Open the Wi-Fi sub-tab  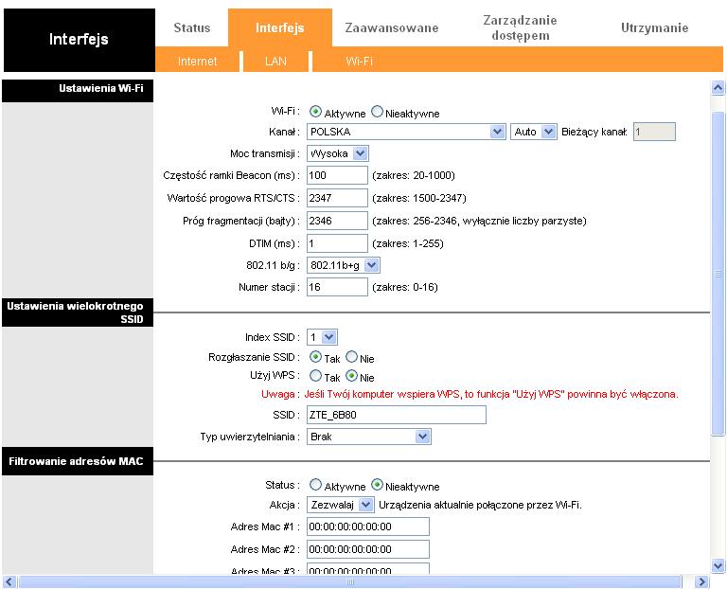(360, 62)
